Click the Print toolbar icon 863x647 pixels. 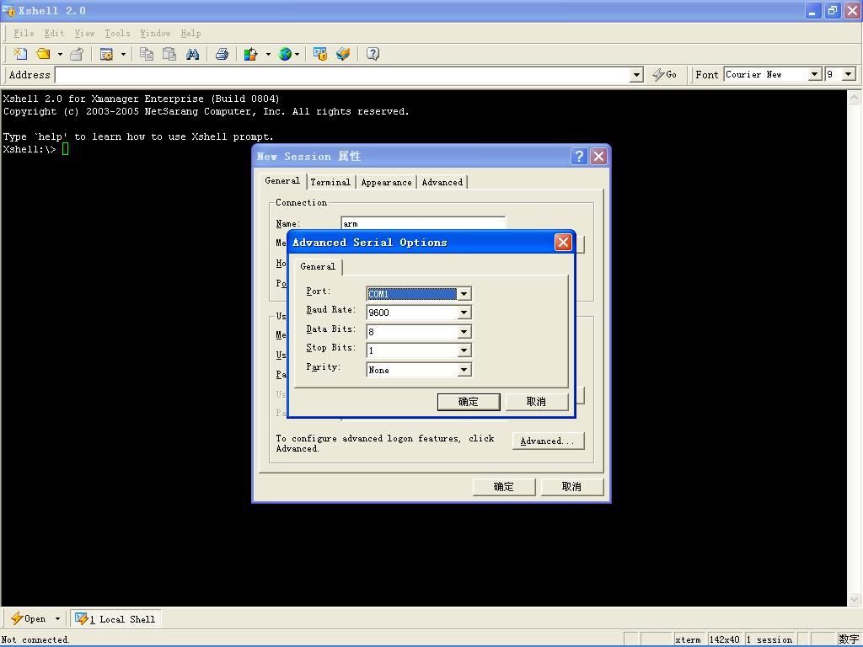[x=222, y=54]
